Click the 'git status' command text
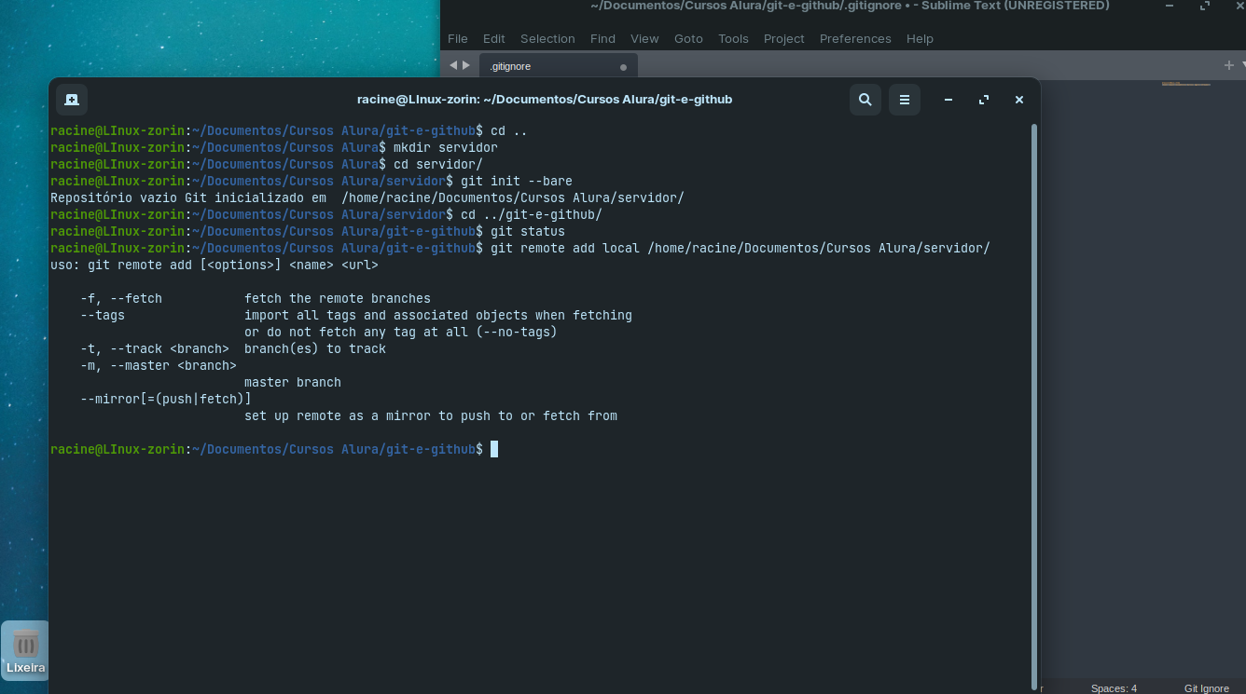The width and height of the screenshot is (1246, 694). click(527, 231)
